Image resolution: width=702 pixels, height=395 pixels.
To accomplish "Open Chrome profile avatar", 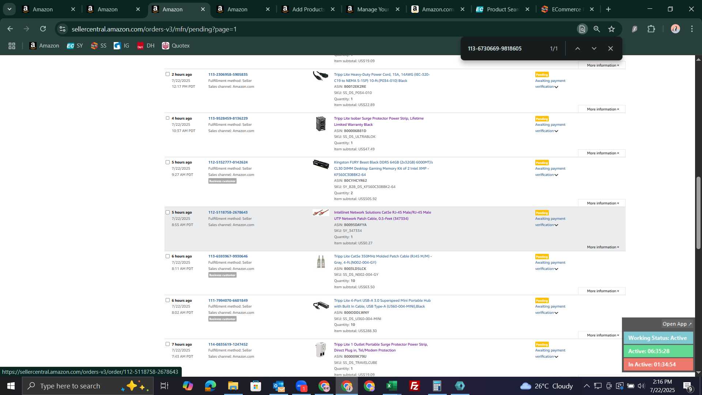I will (x=675, y=29).
